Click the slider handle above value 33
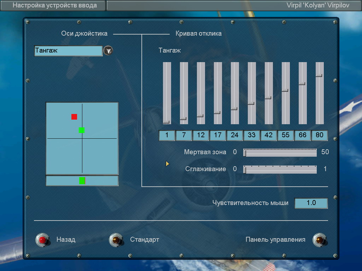The width and height of the screenshot is (362, 271). click(251, 103)
